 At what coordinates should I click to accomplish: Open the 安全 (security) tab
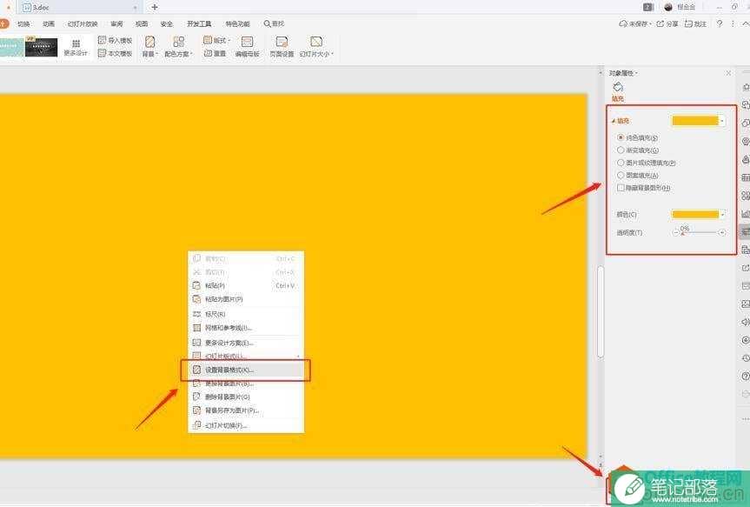pyautogui.click(x=167, y=23)
